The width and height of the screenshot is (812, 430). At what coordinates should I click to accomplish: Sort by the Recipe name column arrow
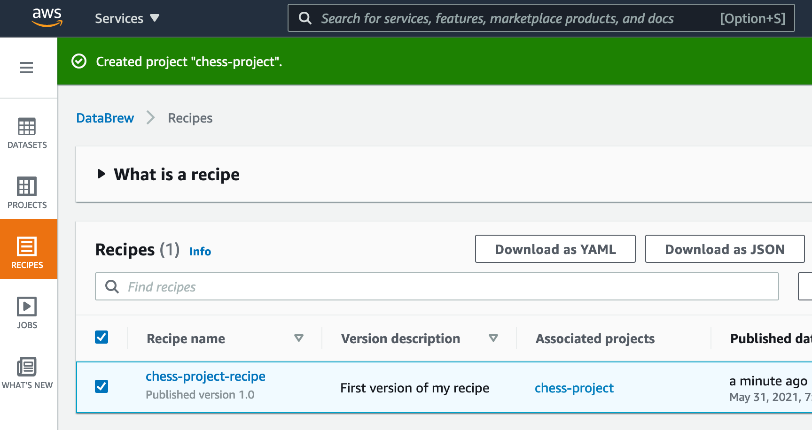coord(298,338)
